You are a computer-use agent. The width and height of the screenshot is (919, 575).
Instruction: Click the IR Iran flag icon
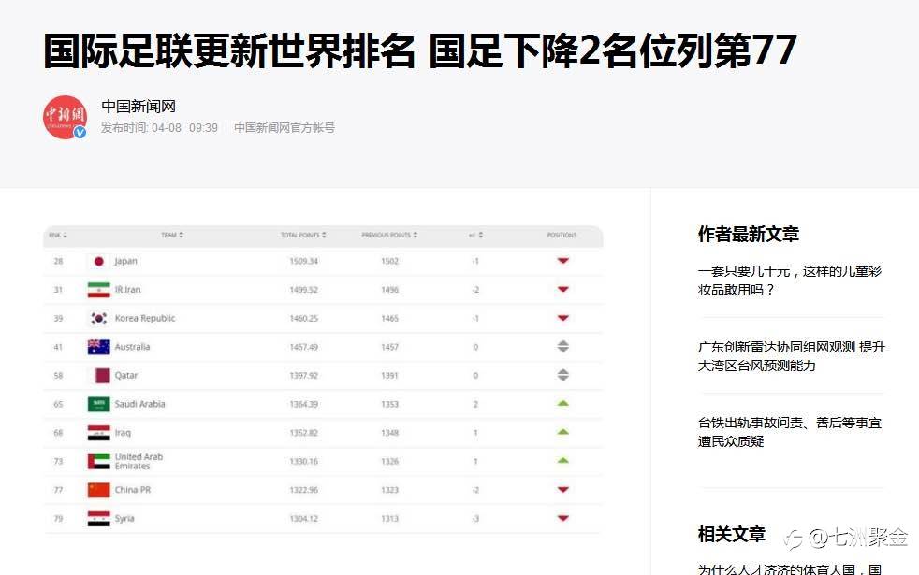tap(98, 290)
